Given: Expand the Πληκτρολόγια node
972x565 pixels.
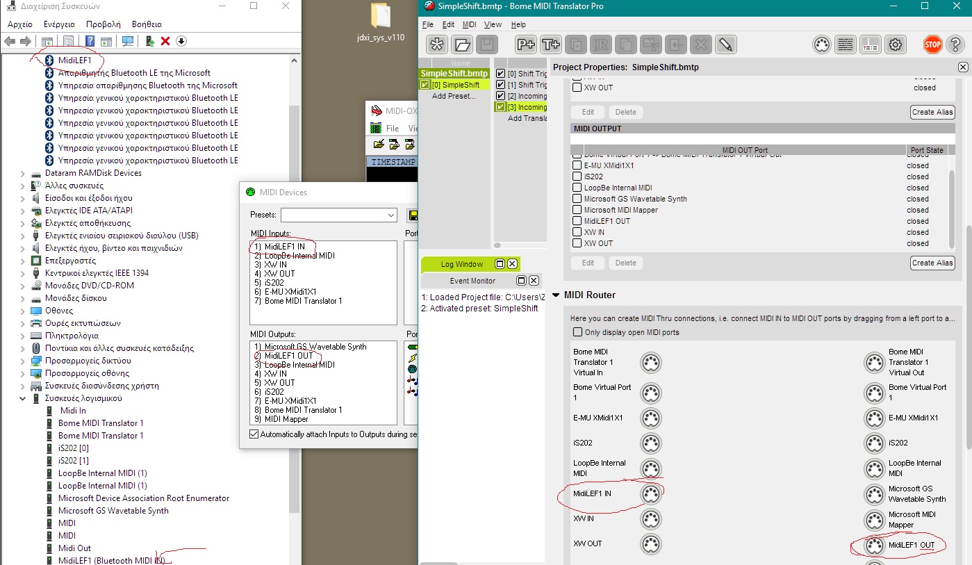Looking at the screenshot, I should tap(22, 336).
